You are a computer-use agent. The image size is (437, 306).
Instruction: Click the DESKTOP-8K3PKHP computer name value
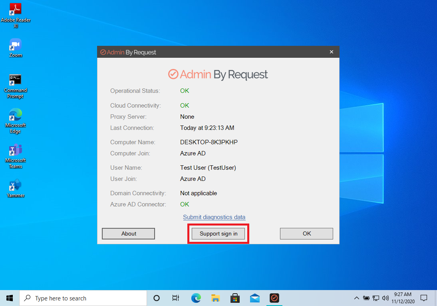[209, 142]
